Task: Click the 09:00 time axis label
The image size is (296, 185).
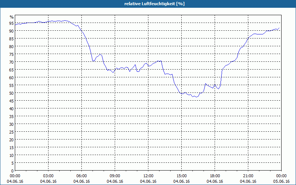Action: pos(115,176)
